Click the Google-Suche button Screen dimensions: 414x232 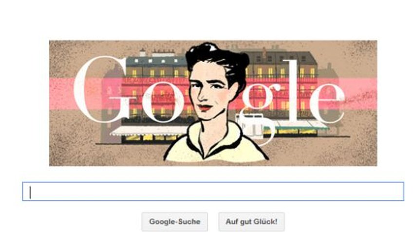point(174,222)
